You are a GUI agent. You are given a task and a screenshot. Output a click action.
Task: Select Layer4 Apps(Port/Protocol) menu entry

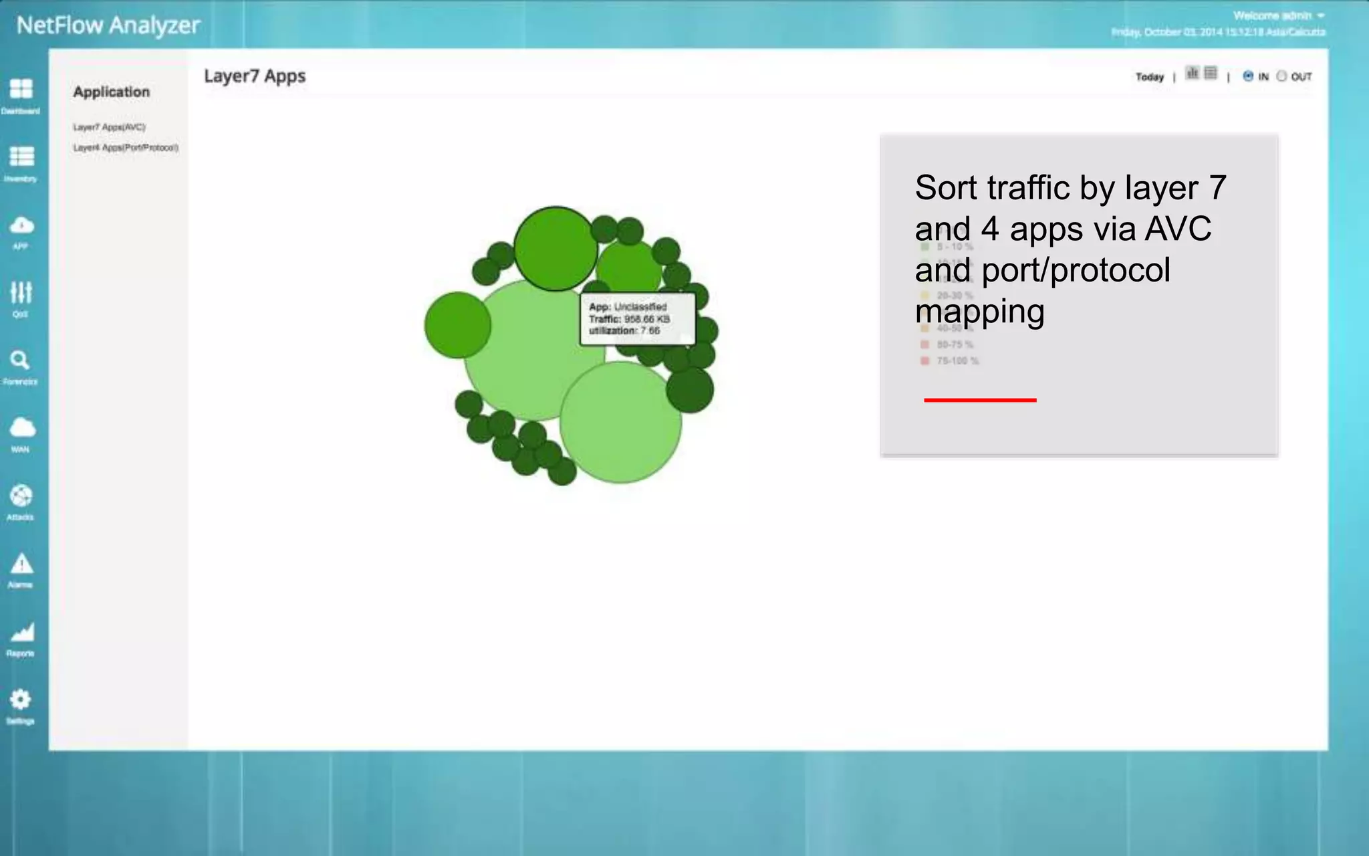(x=126, y=148)
